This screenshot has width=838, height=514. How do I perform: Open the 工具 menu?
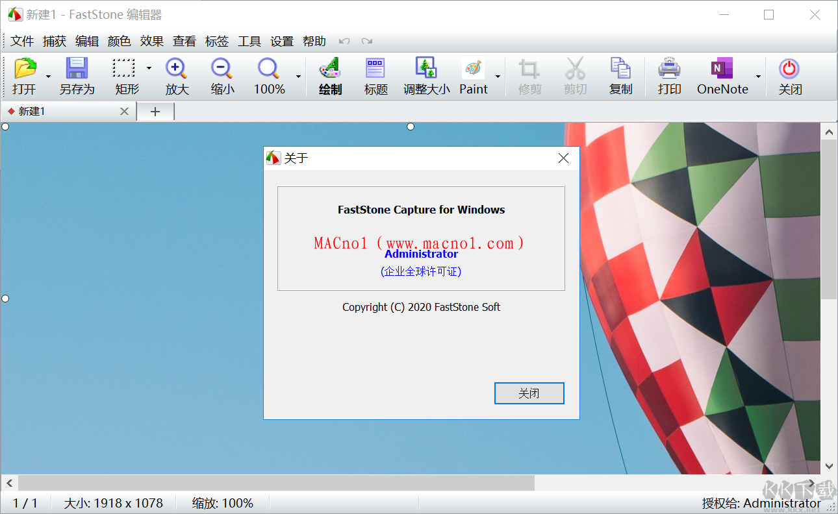249,42
